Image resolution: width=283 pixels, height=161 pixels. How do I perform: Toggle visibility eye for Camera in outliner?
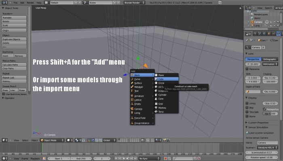coord(271,22)
